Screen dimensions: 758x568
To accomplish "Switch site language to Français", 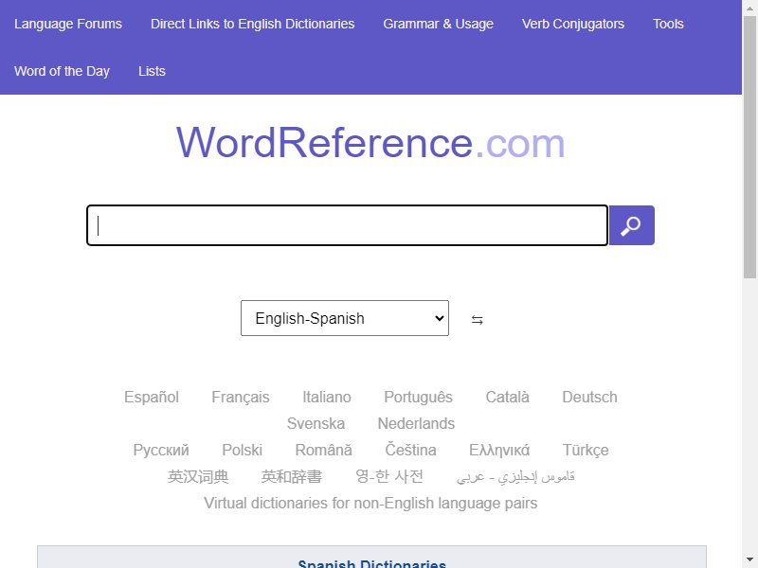I will [241, 397].
